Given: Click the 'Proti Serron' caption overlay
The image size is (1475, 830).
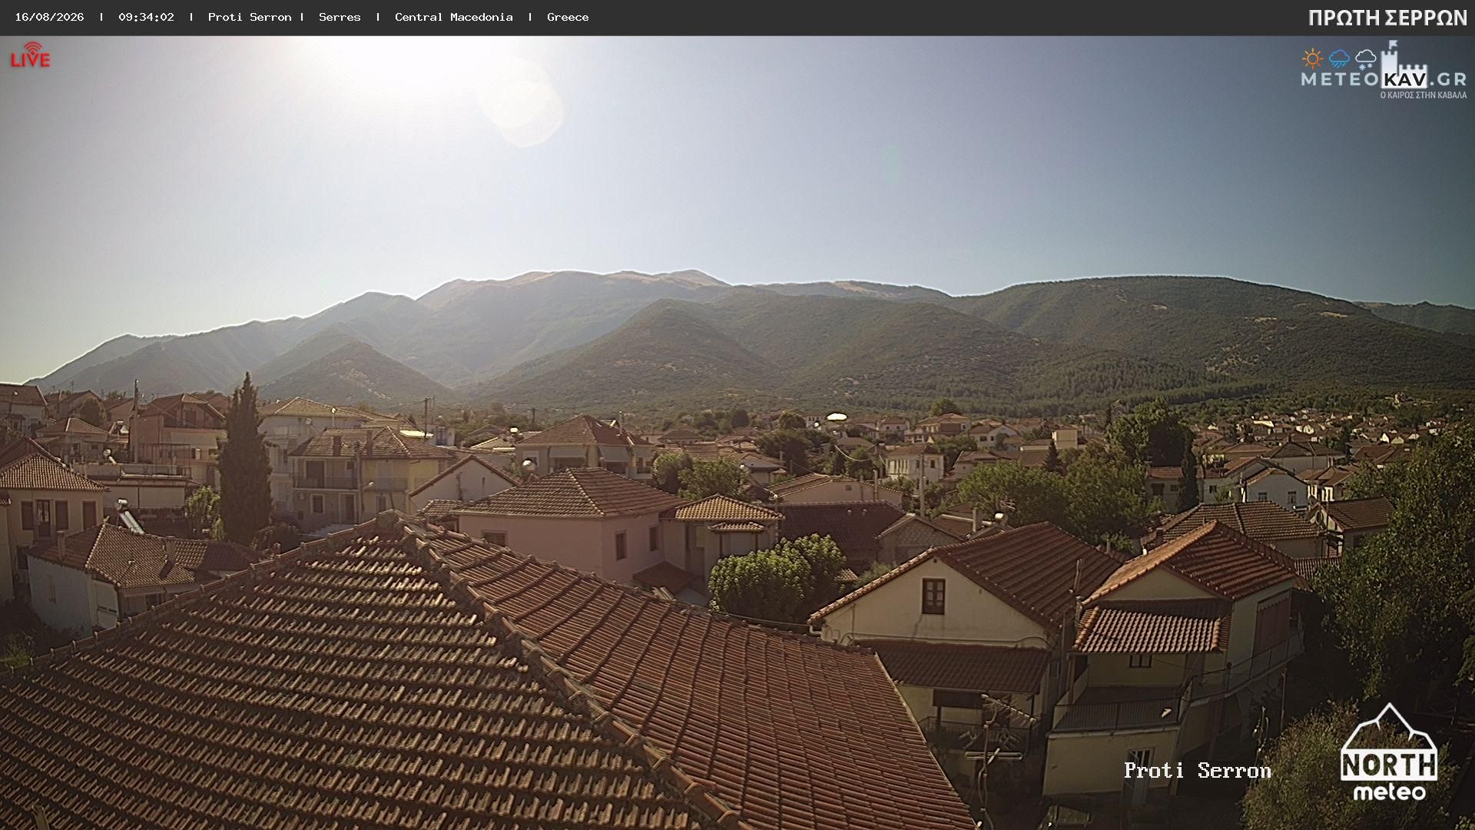Looking at the screenshot, I should click(1197, 771).
